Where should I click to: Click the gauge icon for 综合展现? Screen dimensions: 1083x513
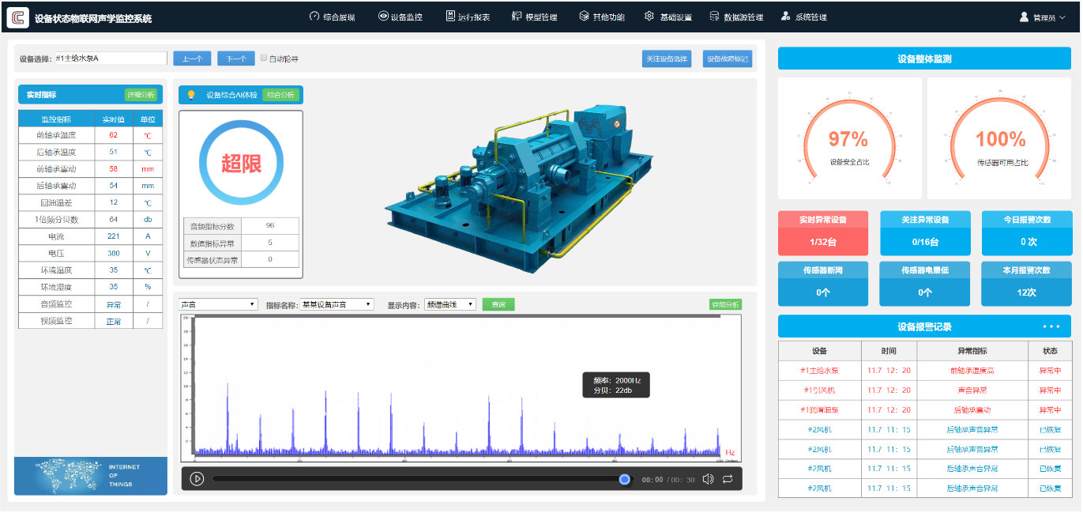click(x=314, y=16)
